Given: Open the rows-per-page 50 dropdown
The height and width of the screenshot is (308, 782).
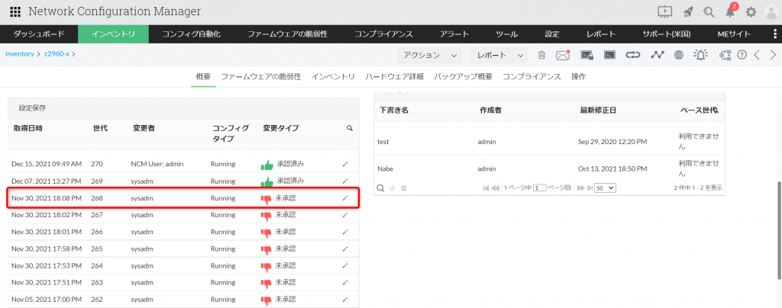Looking at the screenshot, I should tap(606, 188).
